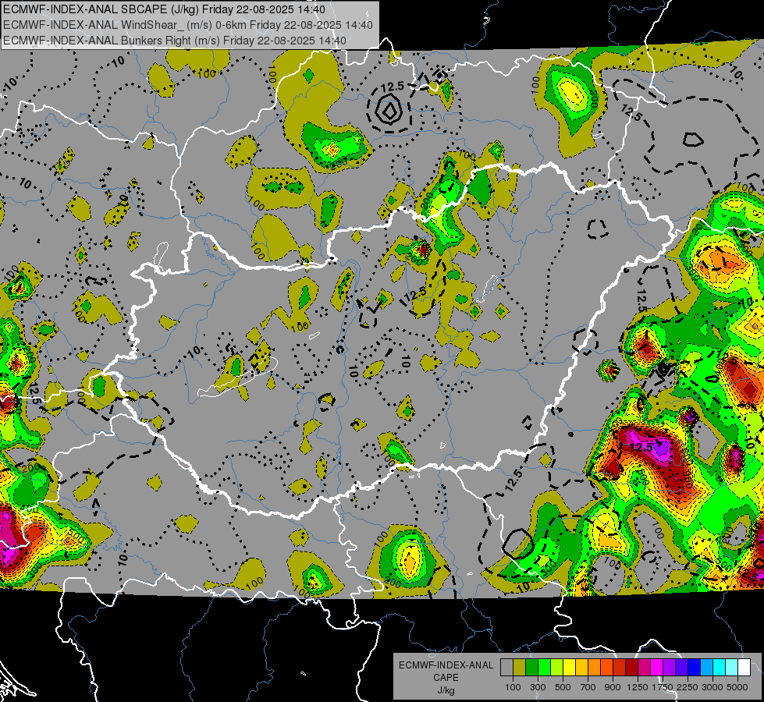The width and height of the screenshot is (764, 702).
Task: Click the legend unit J/kg
Action: pos(446,690)
